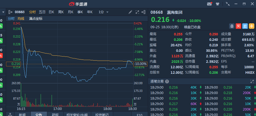Click the 外盘 value 1123万
The height and width of the screenshot is (116, 256).
(x=177, y=56)
